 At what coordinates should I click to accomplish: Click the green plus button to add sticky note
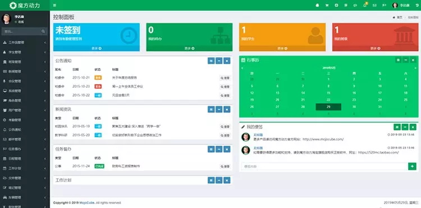412,166
